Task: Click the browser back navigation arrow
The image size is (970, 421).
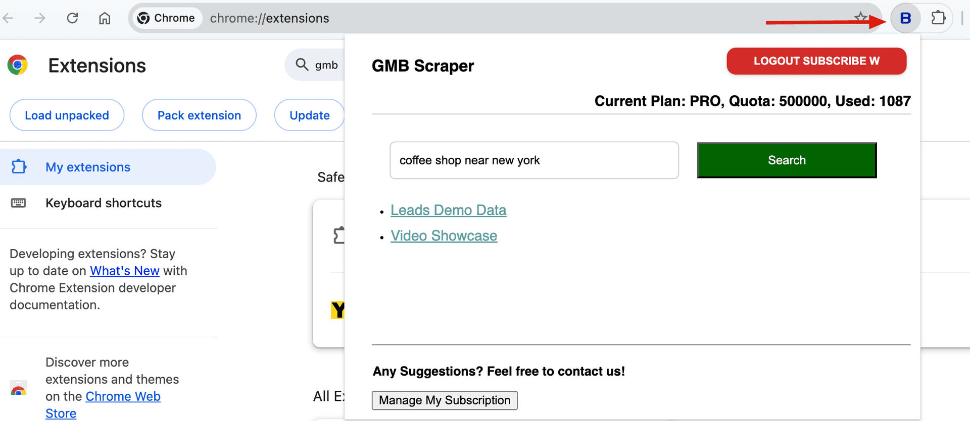Action: pos(10,18)
